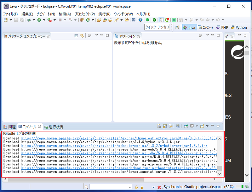Viewport: 252px width, 192px height.
Task: Open the 実行(R) menu
Action: click(x=104, y=14)
